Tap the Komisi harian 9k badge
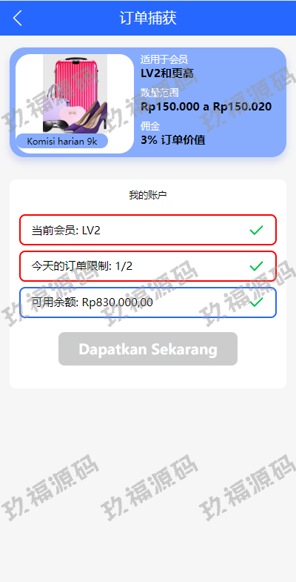Viewport: 296px width, 582px height. coord(62,142)
